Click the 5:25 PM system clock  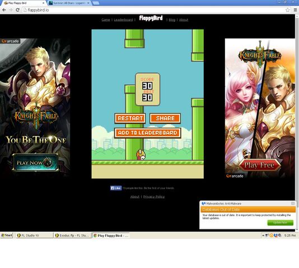click(x=290, y=236)
